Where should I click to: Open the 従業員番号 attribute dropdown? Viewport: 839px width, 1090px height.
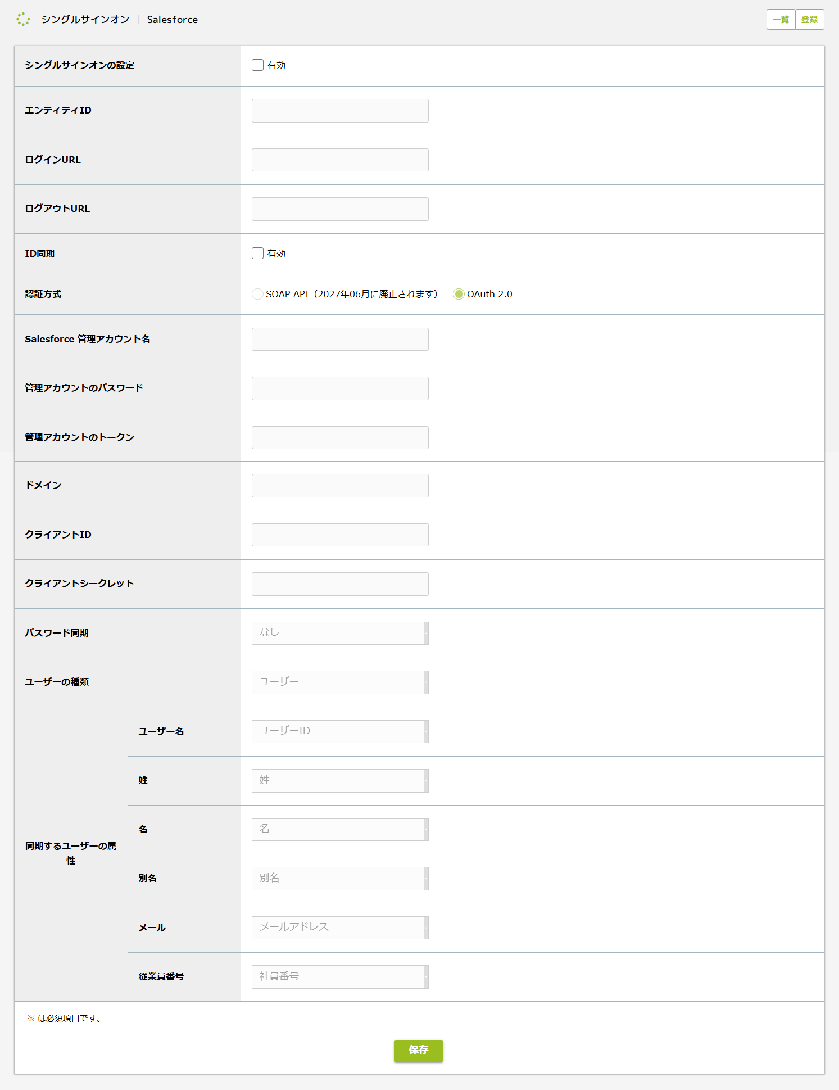point(340,977)
